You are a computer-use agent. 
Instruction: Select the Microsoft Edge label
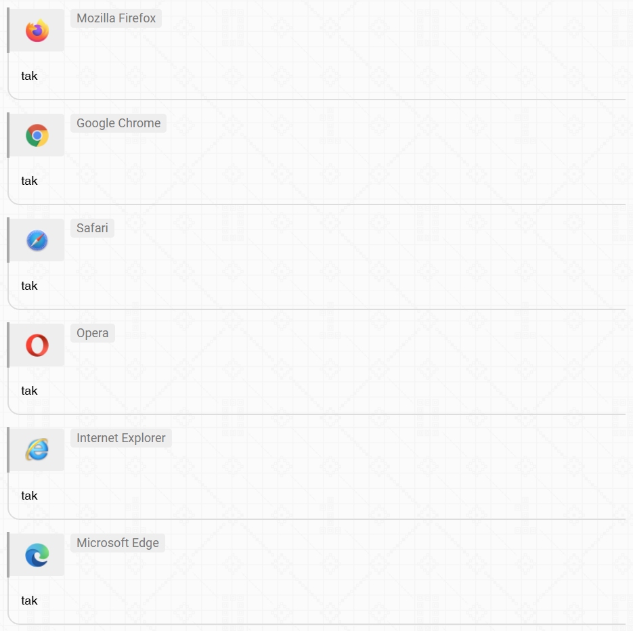point(118,543)
